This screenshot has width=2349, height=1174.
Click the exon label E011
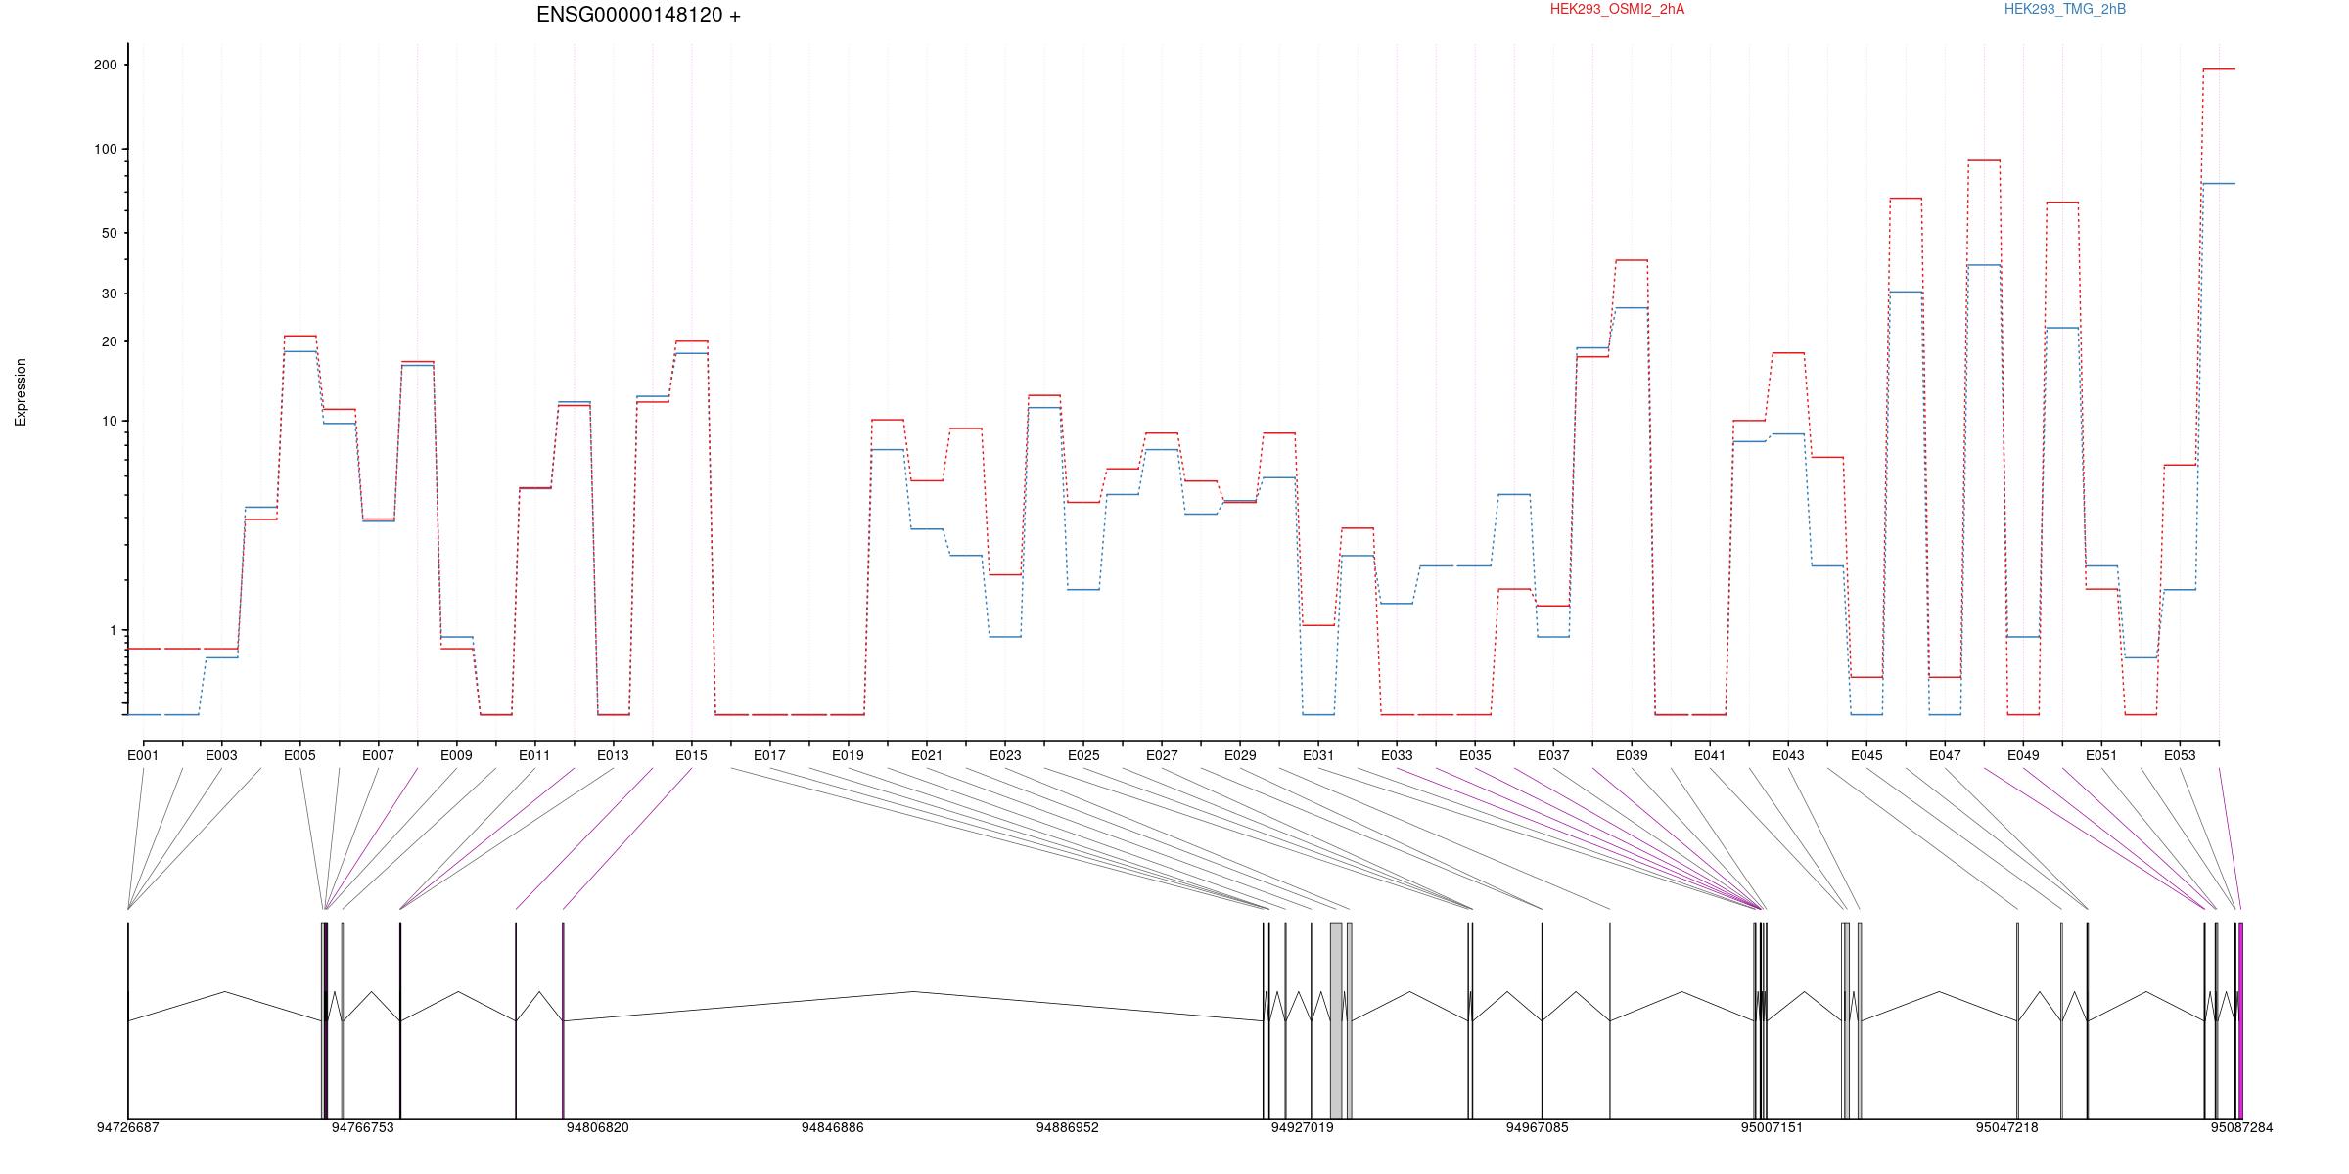(534, 755)
